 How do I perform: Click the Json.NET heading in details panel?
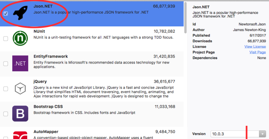click(x=201, y=7)
